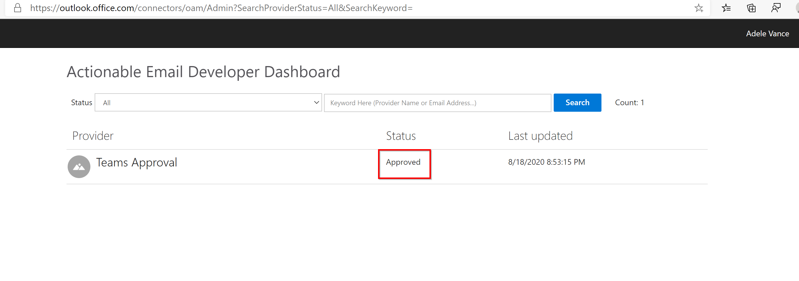
Task: Open the Status filter dropdown
Action: point(208,102)
